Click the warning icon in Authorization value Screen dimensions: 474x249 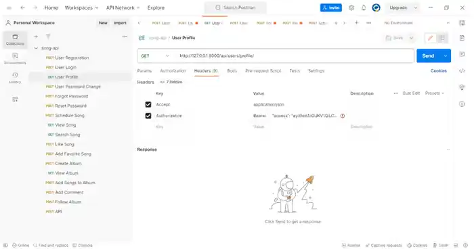click(343, 116)
